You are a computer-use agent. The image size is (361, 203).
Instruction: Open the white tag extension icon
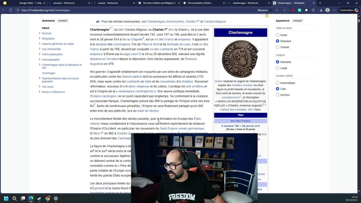(x=306, y=10)
